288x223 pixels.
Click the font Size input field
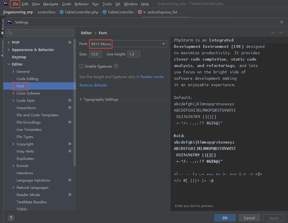coord(95,54)
